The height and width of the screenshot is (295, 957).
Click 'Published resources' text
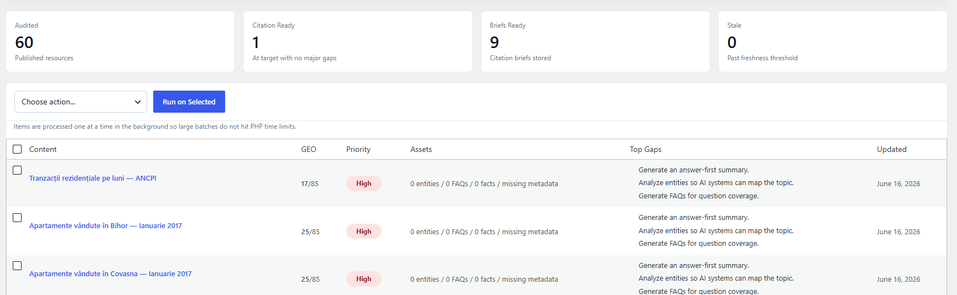pyautogui.click(x=44, y=58)
